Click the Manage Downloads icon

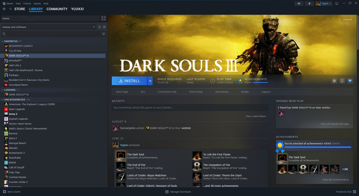click(167, 192)
